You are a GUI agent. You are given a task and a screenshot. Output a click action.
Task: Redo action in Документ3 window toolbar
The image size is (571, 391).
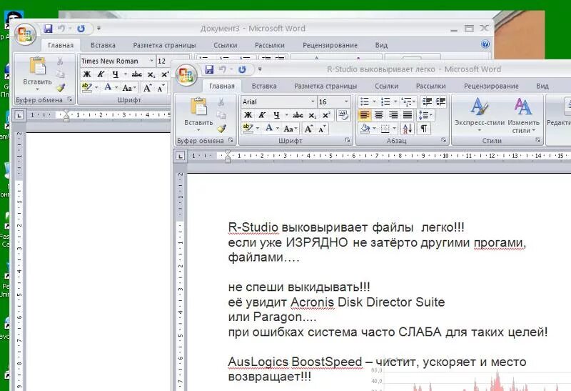[81, 29]
